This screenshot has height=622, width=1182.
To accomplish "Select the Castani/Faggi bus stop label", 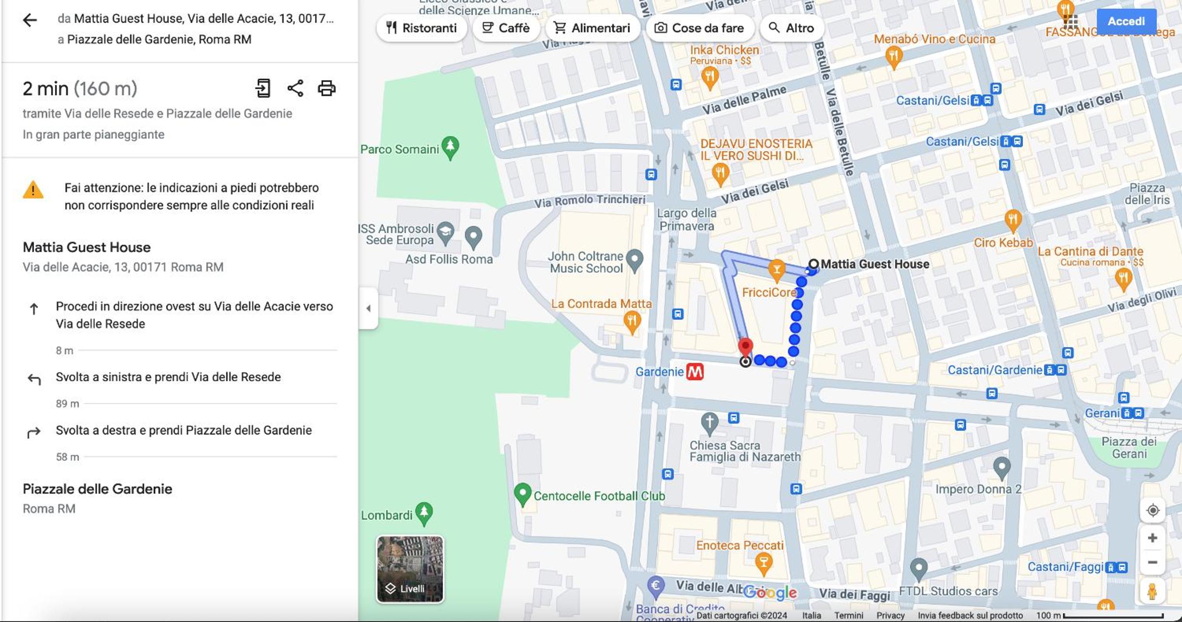I will pos(1065,567).
